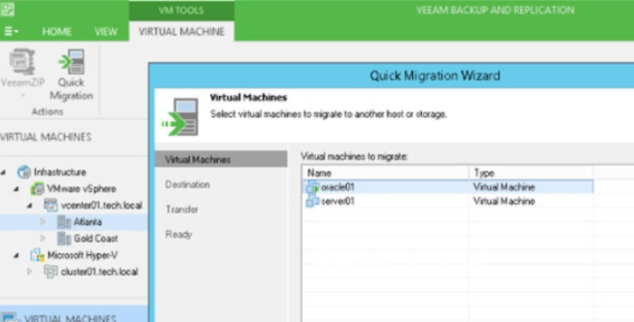Viewport: 634px width, 322px height.
Task: Select the VIRTUAL MACHINE ribbon tab
Action: tap(182, 32)
